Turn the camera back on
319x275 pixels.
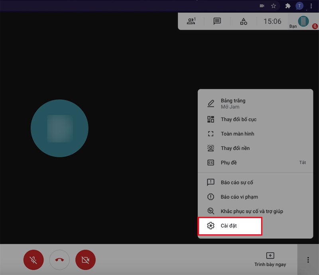click(85, 260)
